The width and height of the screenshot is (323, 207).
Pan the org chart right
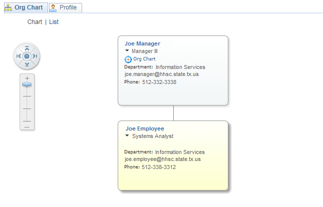click(35, 56)
